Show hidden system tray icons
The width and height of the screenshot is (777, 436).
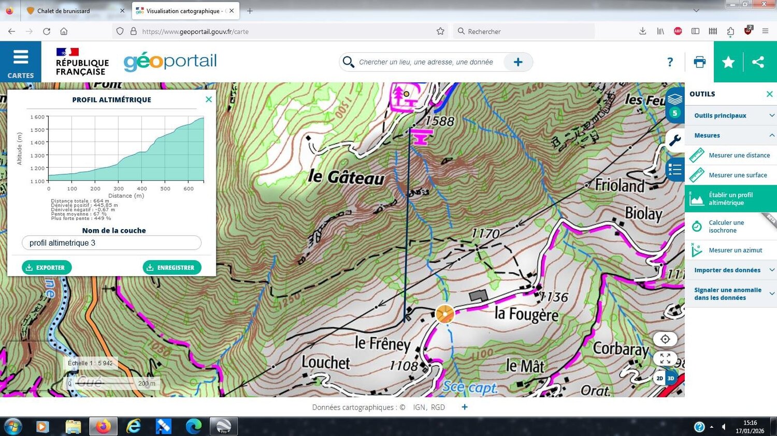[711, 427]
